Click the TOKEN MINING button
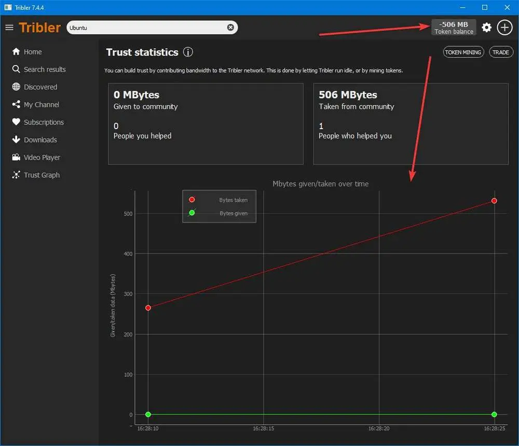This screenshot has height=446, width=519. click(x=463, y=52)
